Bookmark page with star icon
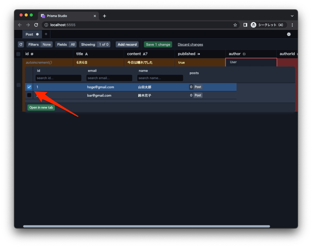This screenshot has height=247, width=312. point(235,25)
